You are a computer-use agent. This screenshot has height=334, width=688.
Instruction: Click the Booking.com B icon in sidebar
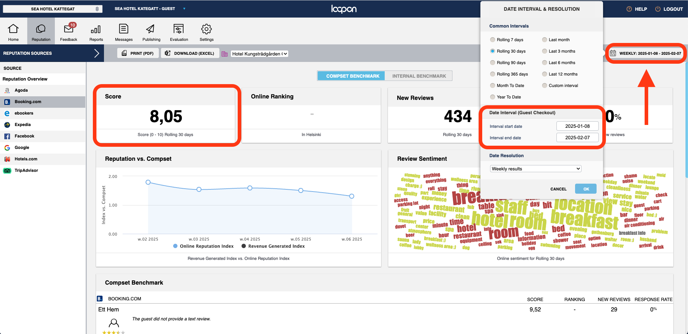pos(7,102)
